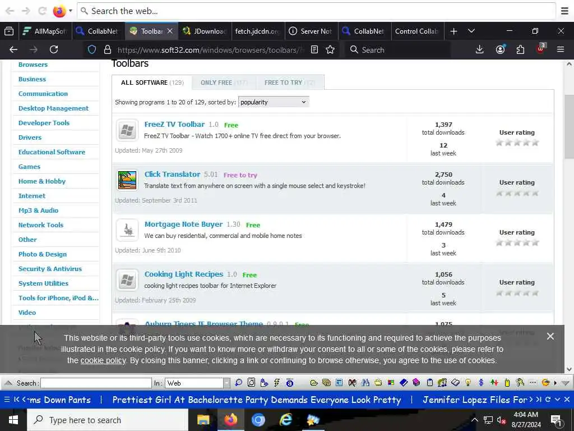Focus the Firefox Search box

pos(397,49)
